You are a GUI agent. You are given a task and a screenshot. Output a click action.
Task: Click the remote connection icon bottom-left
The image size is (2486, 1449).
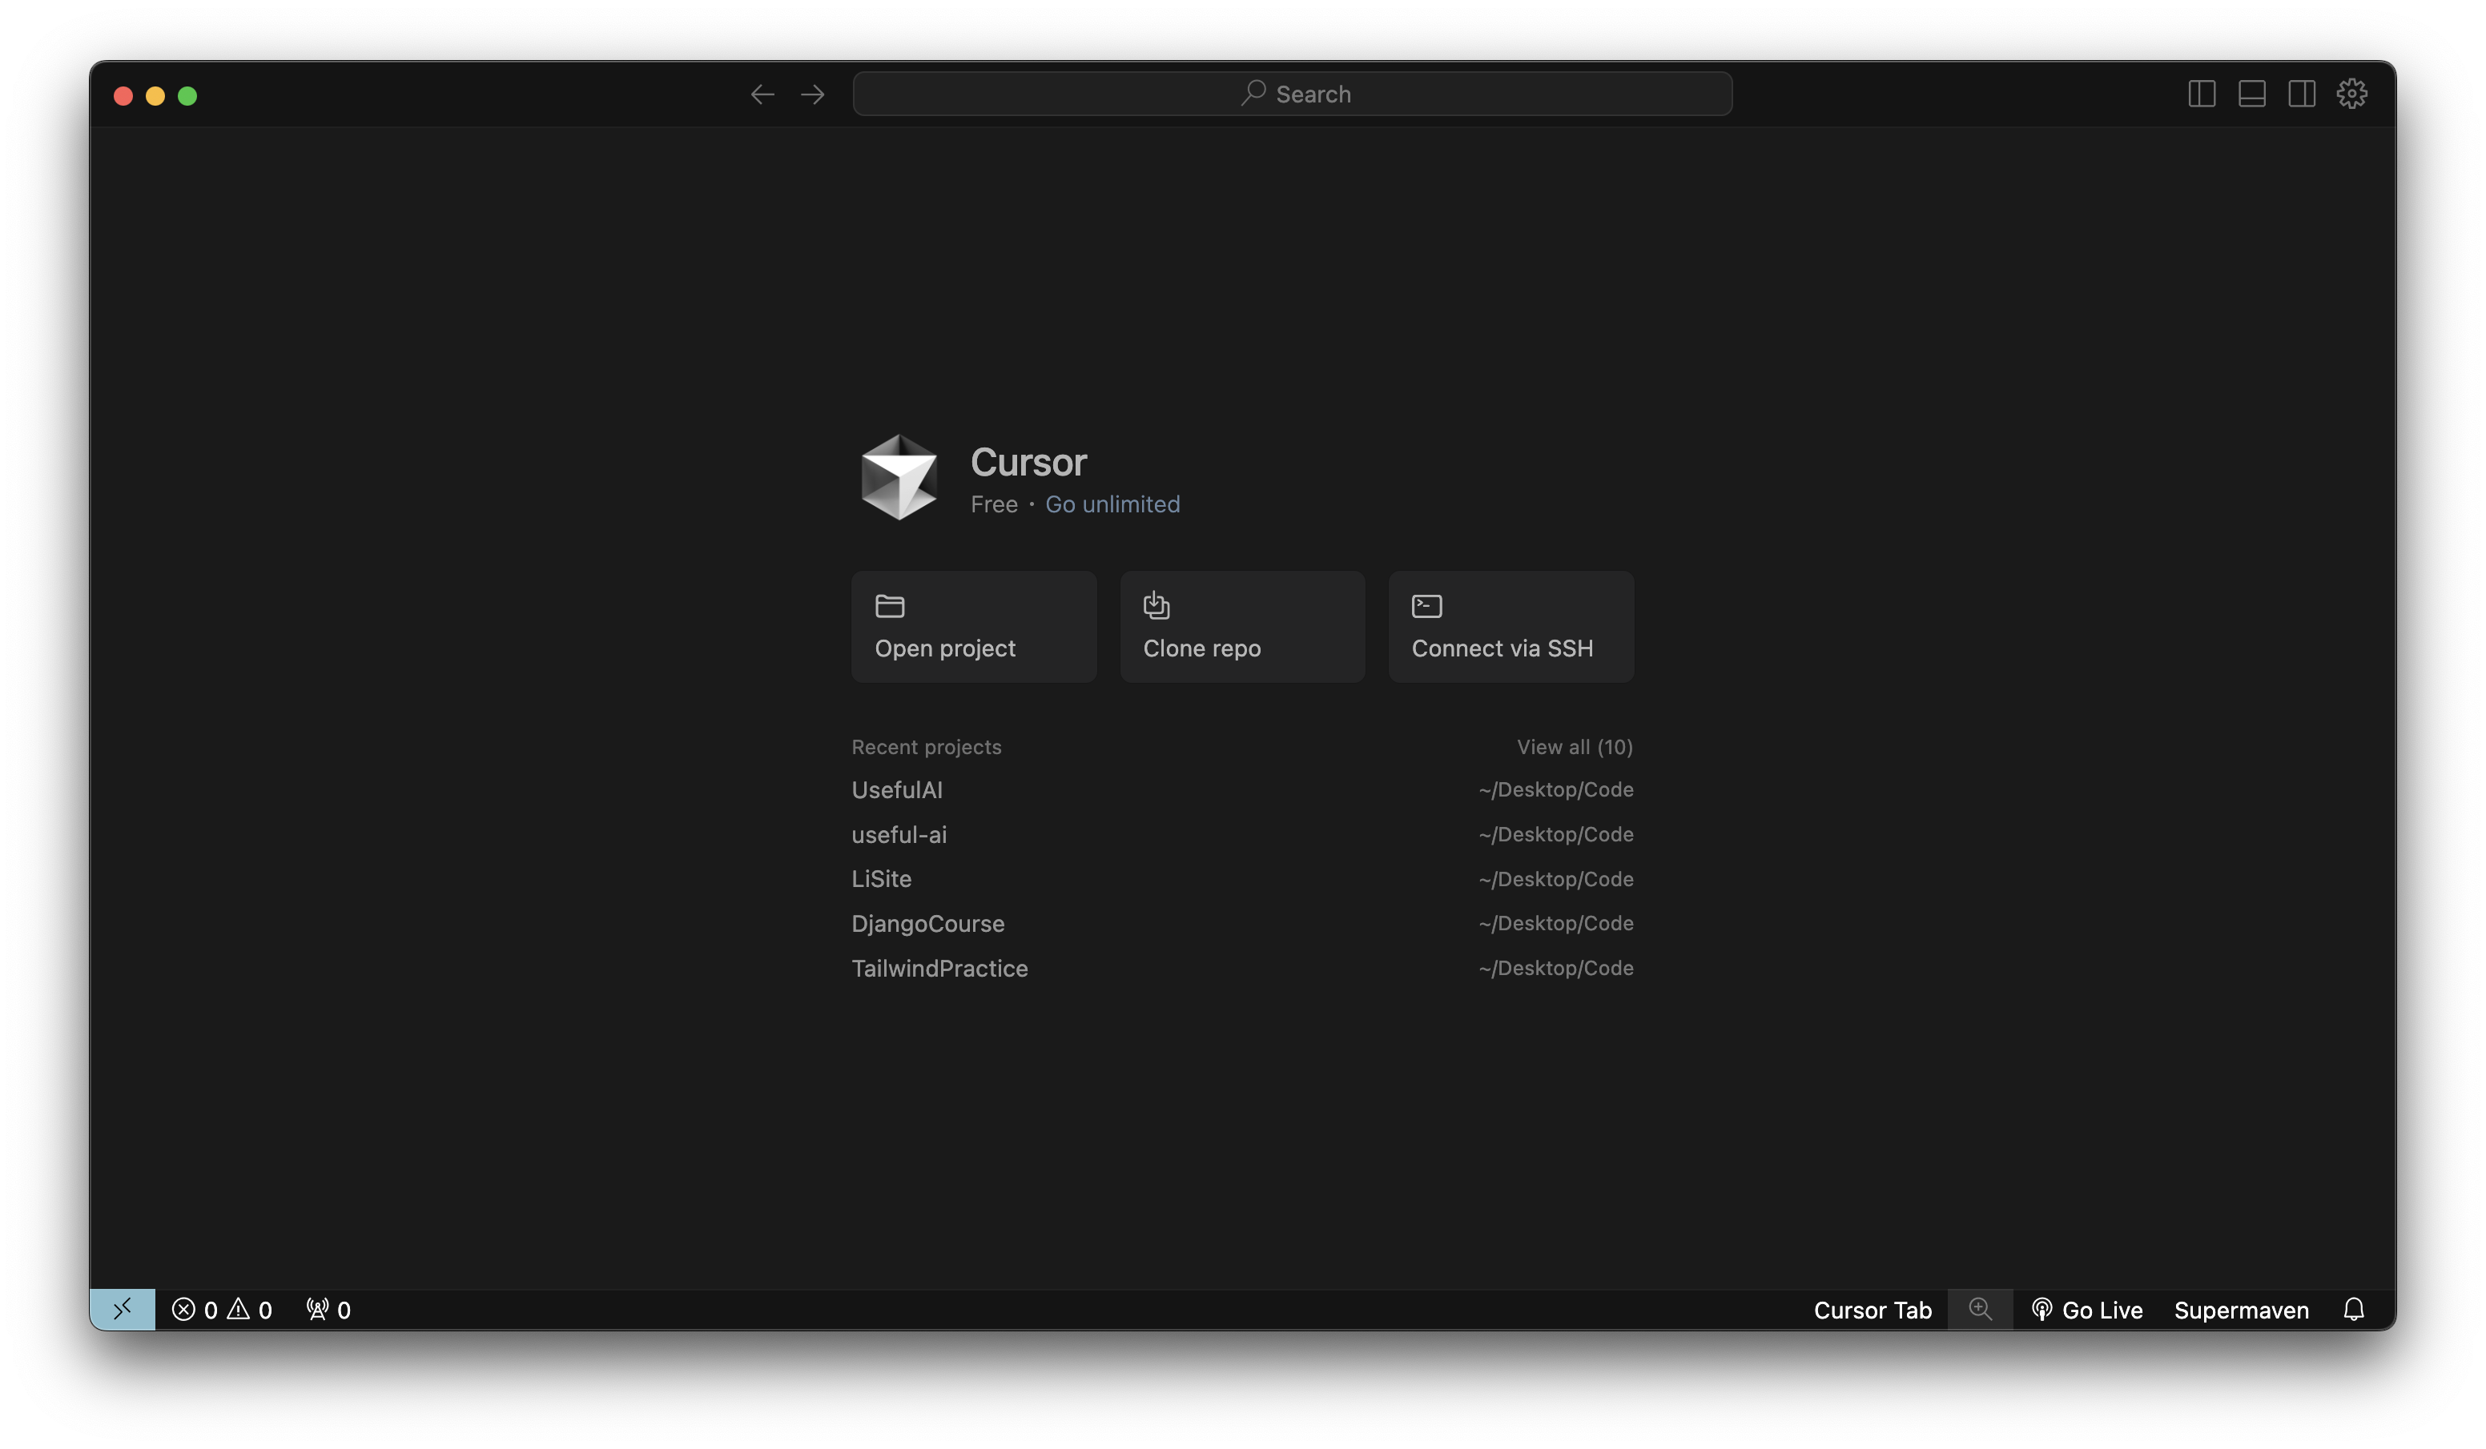click(123, 1310)
